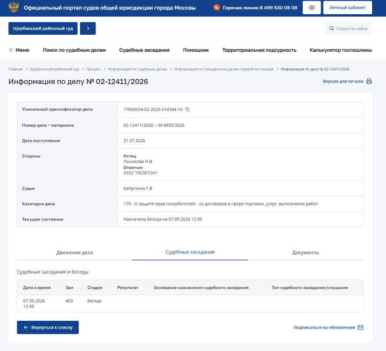The width and height of the screenshot is (386, 351).
Task: Click the Результат column header
Action: (x=128, y=288)
